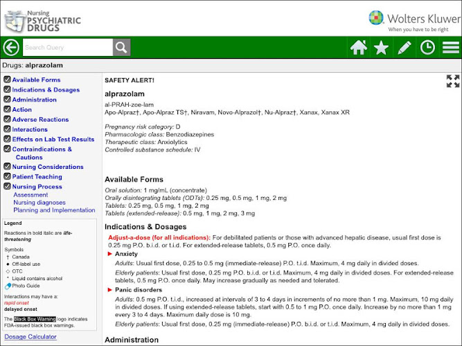This screenshot has height=346, width=462.
Task: Open favorites with the star icon
Action: pyautogui.click(x=381, y=48)
